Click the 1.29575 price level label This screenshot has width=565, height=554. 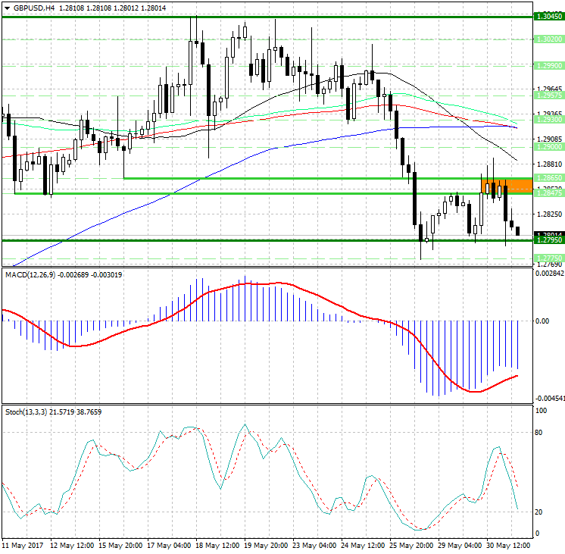coord(548,95)
